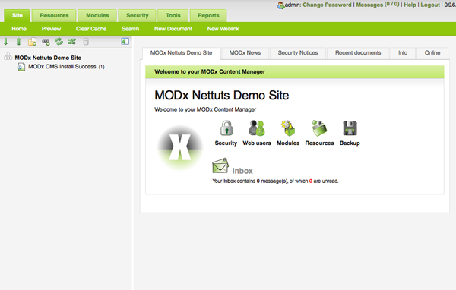Click New Weblink in the submenu
The height and width of the screenshot is (290, 456).
pyautogui.click(x=223, y=29)
